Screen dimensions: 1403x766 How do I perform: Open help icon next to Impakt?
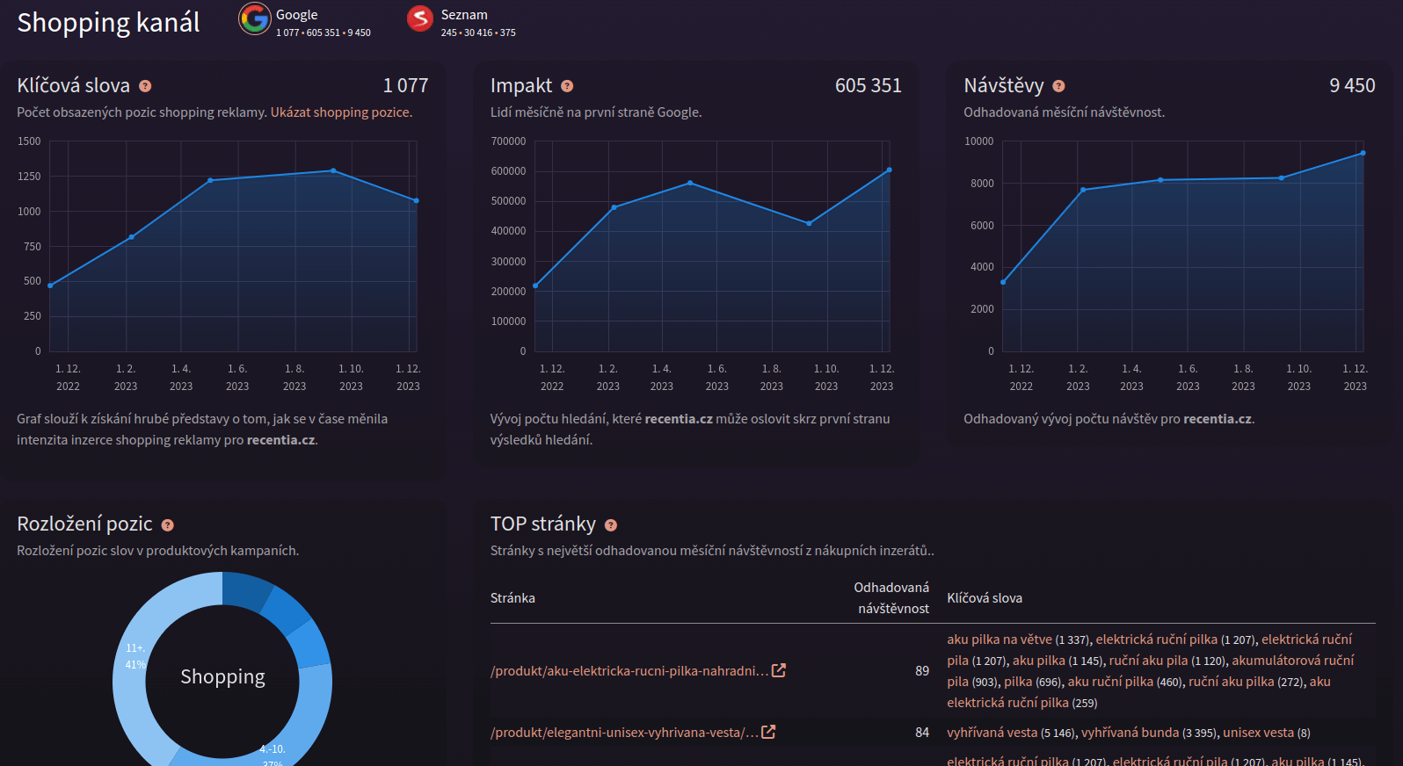tap(567, 86)
